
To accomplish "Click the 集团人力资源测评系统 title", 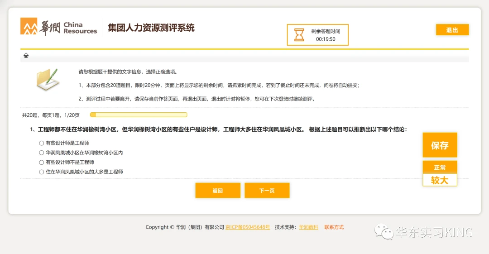I will (151, 28).
